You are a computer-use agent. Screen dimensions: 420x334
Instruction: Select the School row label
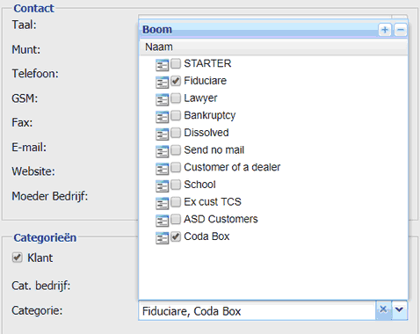[x=199, y=185]
